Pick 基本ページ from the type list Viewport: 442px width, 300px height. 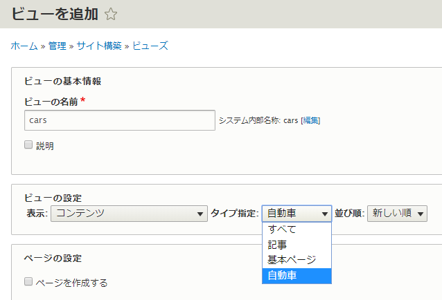coord(292,260)
